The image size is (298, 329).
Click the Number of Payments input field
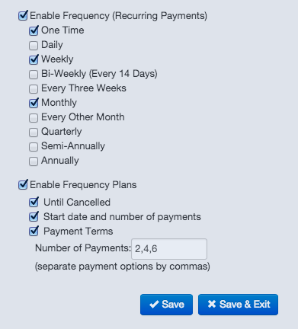point(169,249)
